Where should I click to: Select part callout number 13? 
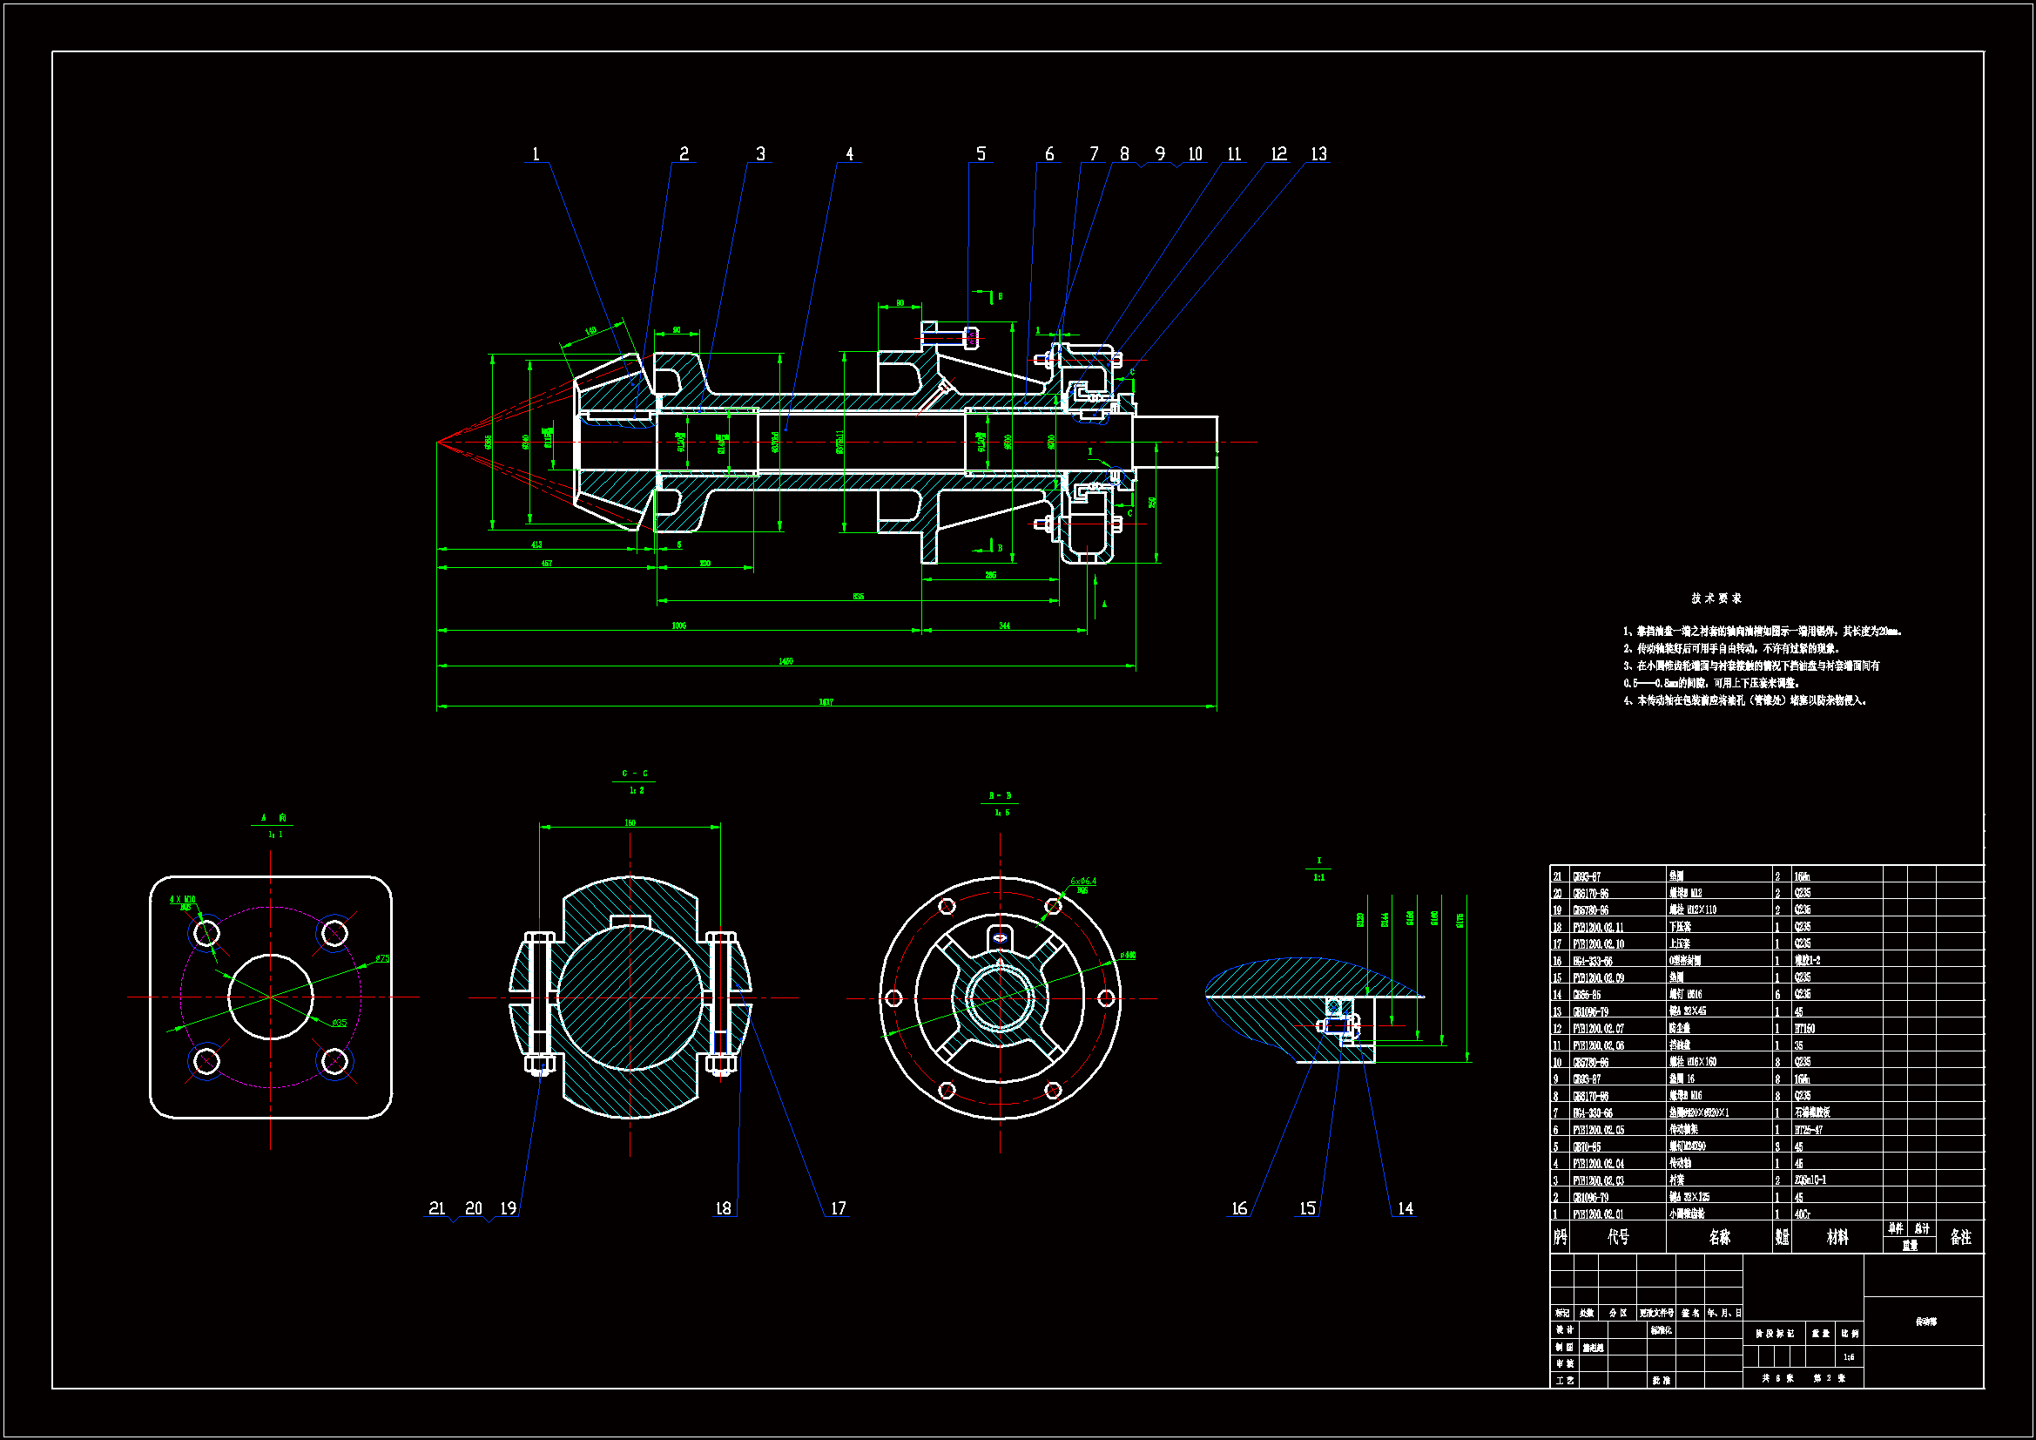pos(1318,154)
